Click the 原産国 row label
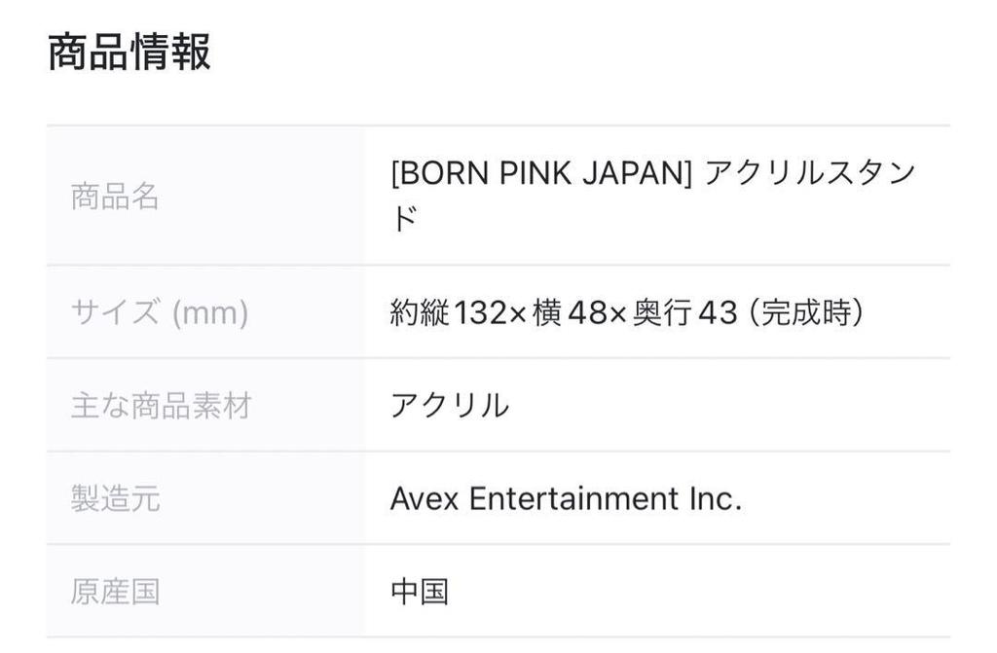The width and height of the screenshot is (997, 653). (115, 592)
